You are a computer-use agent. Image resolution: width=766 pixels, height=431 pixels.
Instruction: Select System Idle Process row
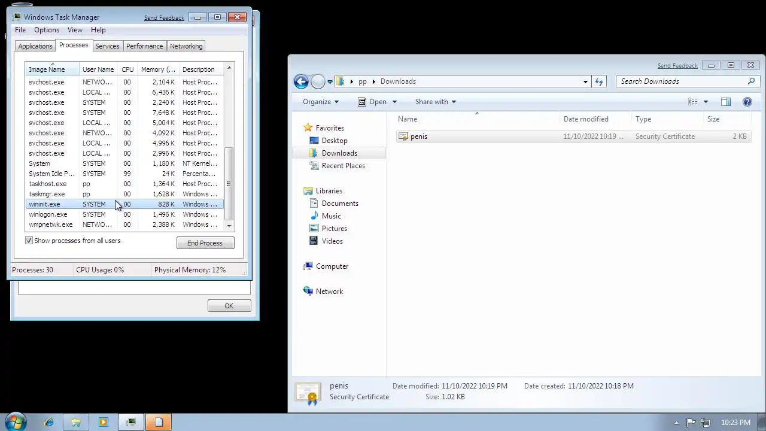124,174
